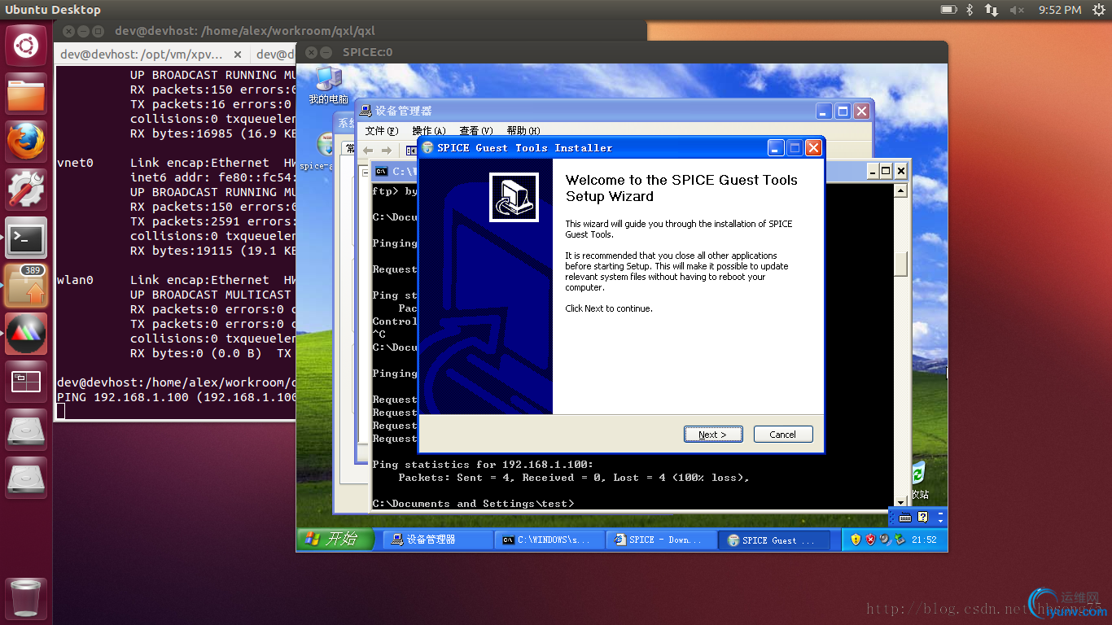Screen dimensions: 1112x625
Task: Click Forward arrow in 设备管理器 toolbar
Action: click(387, 151)
